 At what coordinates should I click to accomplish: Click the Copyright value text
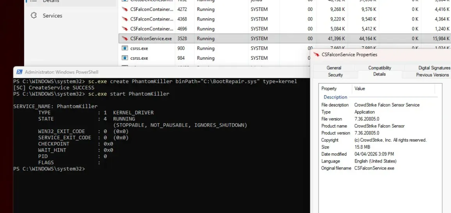(x=390, y=140)
